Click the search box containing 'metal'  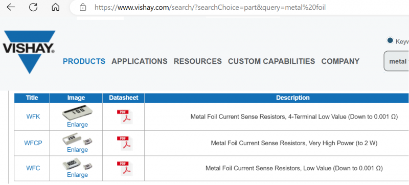pyautogui.click(x=396, y=61)
